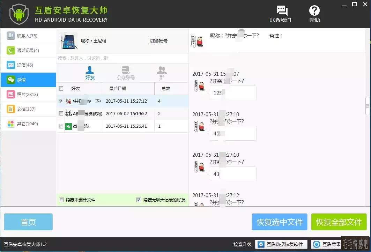
Task: Click 恢复选中文件 button
Action: [280, 222]
